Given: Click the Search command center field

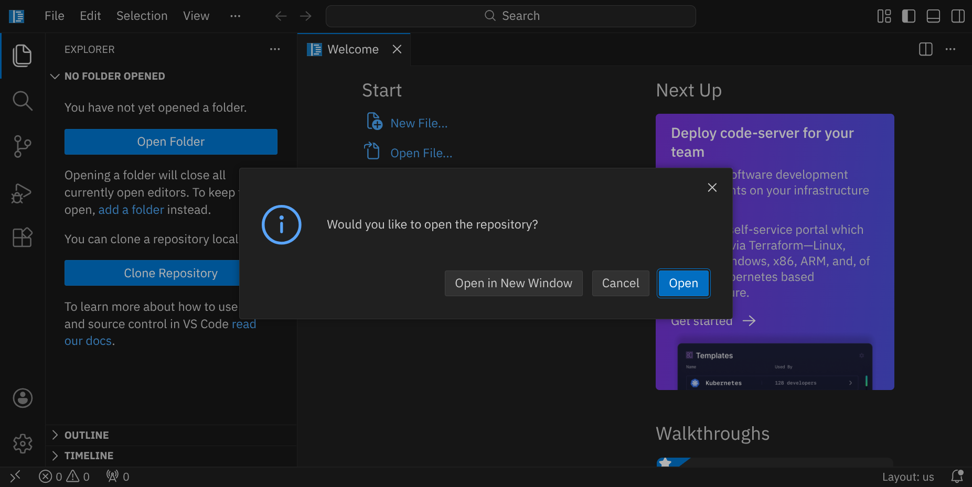Looking at the screenshot, I should [510, 16].
